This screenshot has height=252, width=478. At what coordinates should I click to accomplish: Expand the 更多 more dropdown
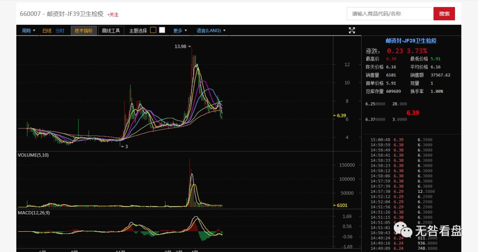click(180, 30)
